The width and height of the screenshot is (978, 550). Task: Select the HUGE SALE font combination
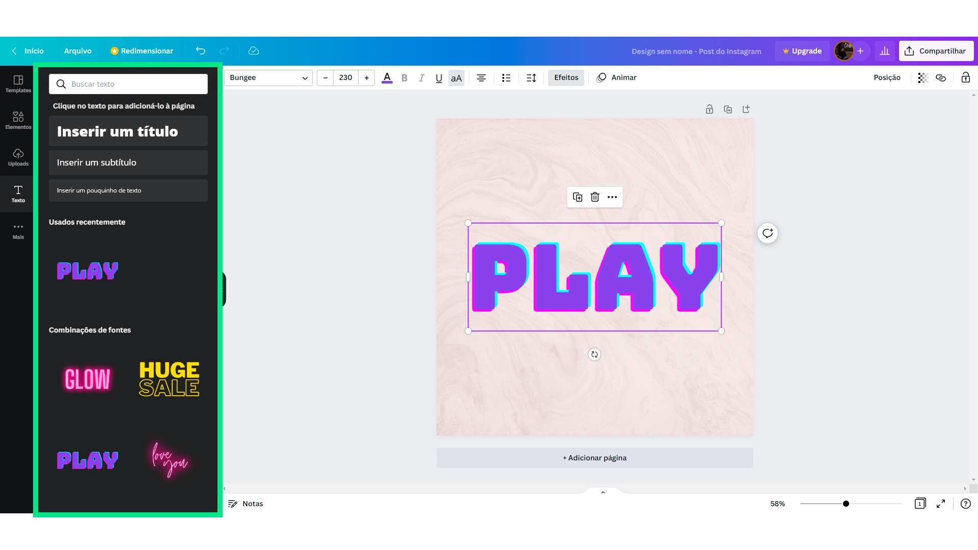(x=169, y=379)
